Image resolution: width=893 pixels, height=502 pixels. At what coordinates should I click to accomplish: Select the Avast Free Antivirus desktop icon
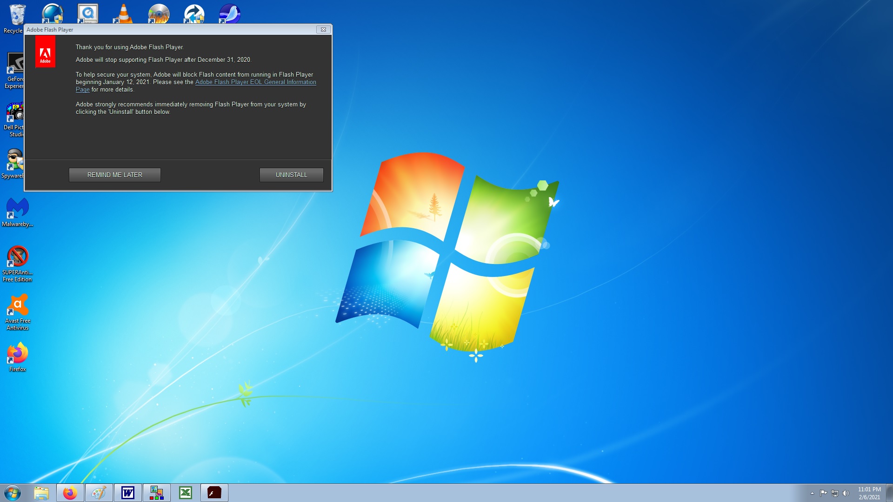[18, 312]
